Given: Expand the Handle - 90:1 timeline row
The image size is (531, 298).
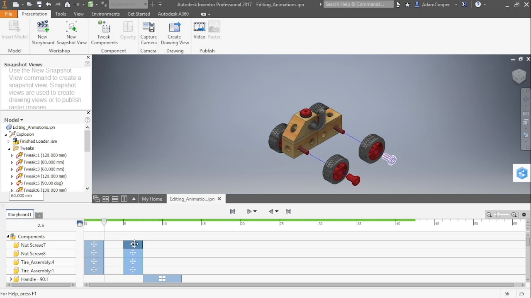Looking at the screenshot, I should pos(11,279).
